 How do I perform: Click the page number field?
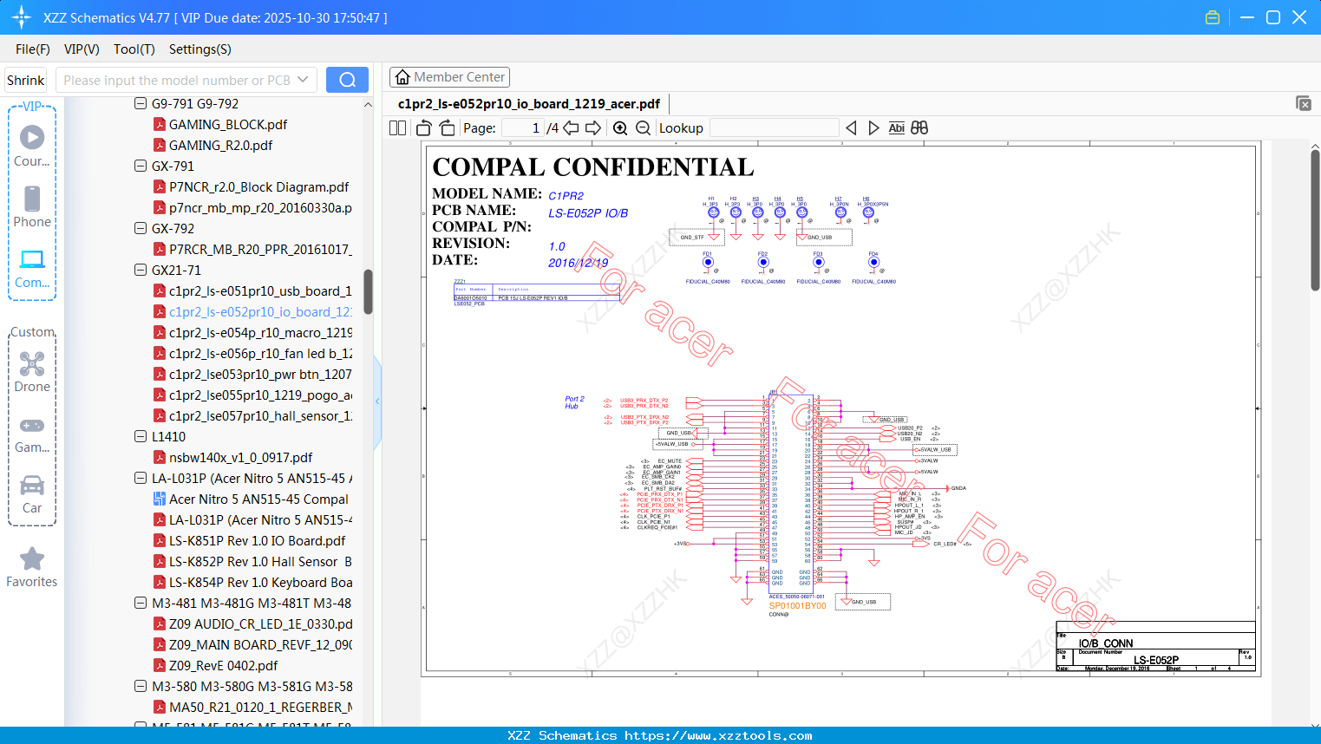click(x=522, y=127)
